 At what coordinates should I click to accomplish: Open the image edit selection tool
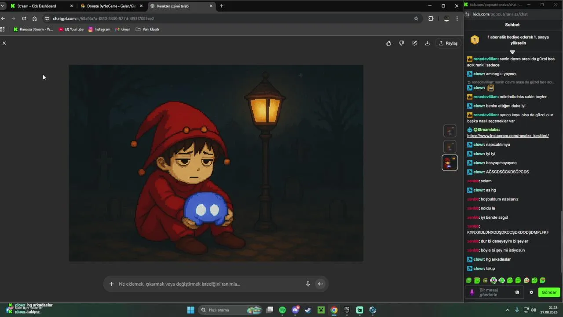point(414,43)
